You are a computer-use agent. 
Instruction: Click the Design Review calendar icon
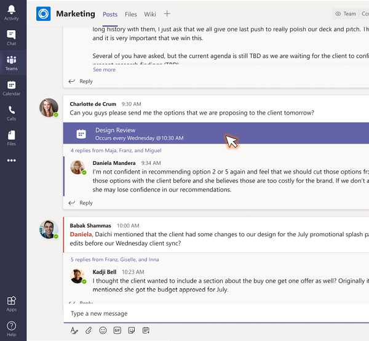click(81, 134)
